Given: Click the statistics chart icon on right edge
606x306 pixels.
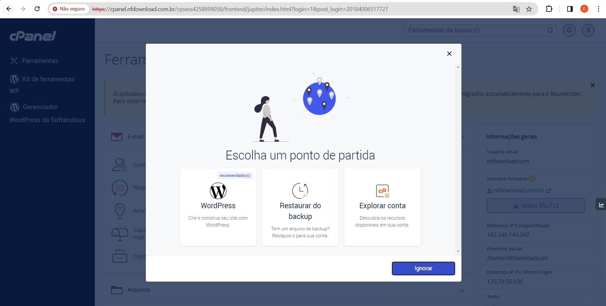Looking at the screenshot, I should pos(601,204).
